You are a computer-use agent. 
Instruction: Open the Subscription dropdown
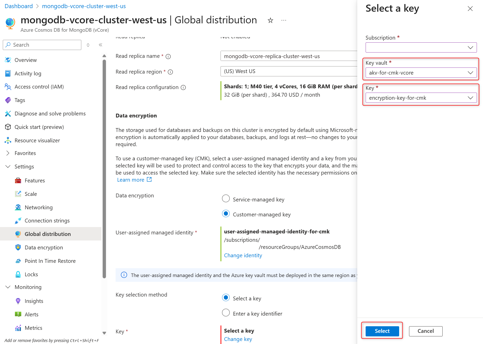[421, 47]
